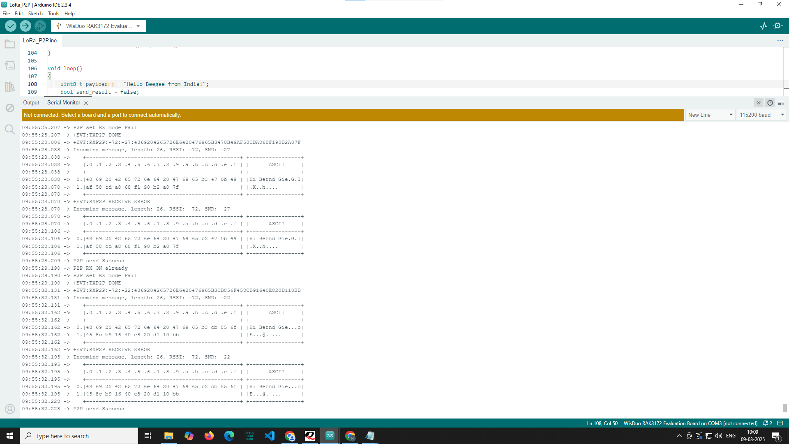The height and width of the screenshot is (444, 789).
Task: Open the Serial Plotter icon
Action: point(764,26)
